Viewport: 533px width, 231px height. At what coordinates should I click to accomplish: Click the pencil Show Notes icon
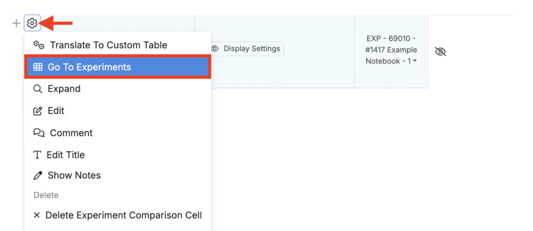point(37,176)
